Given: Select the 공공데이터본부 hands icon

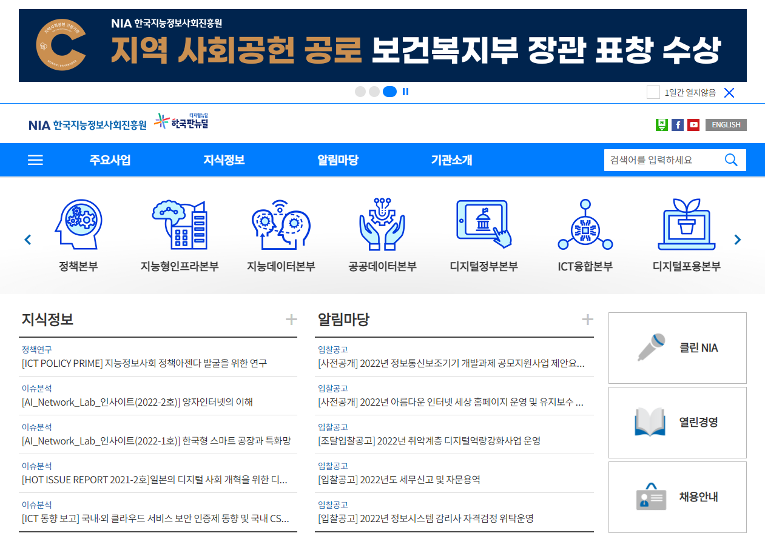Looking at the screenshot, I should pyautogui.click(x=382, y=224).
